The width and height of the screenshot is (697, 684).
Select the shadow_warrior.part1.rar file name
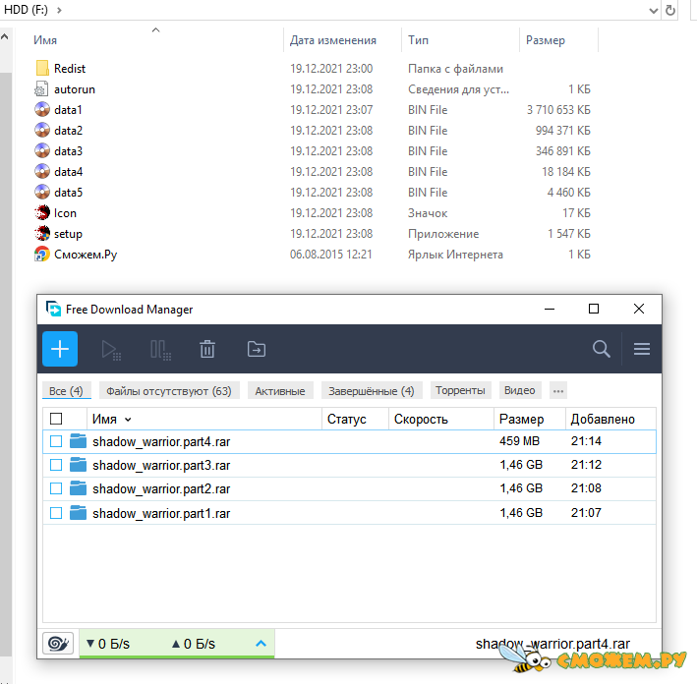click(161, 513)
